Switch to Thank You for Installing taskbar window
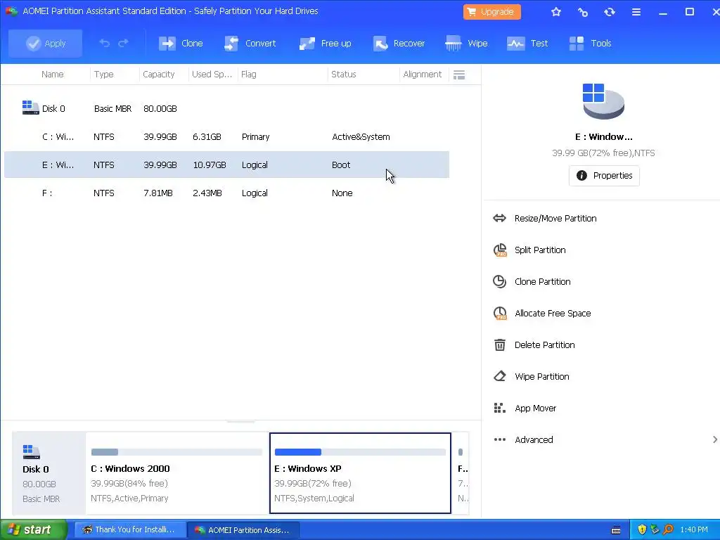This screenshot has height=540, width=720. click(x=130, y=530)
